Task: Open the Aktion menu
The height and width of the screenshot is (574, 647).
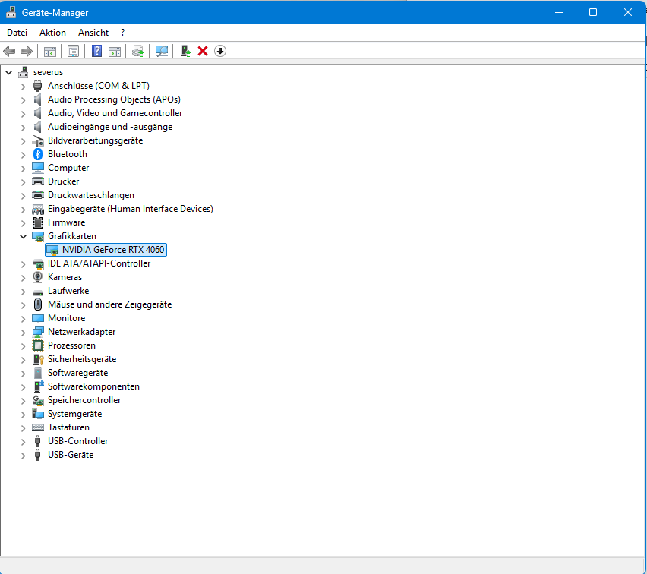Action: tap(52, 33)
